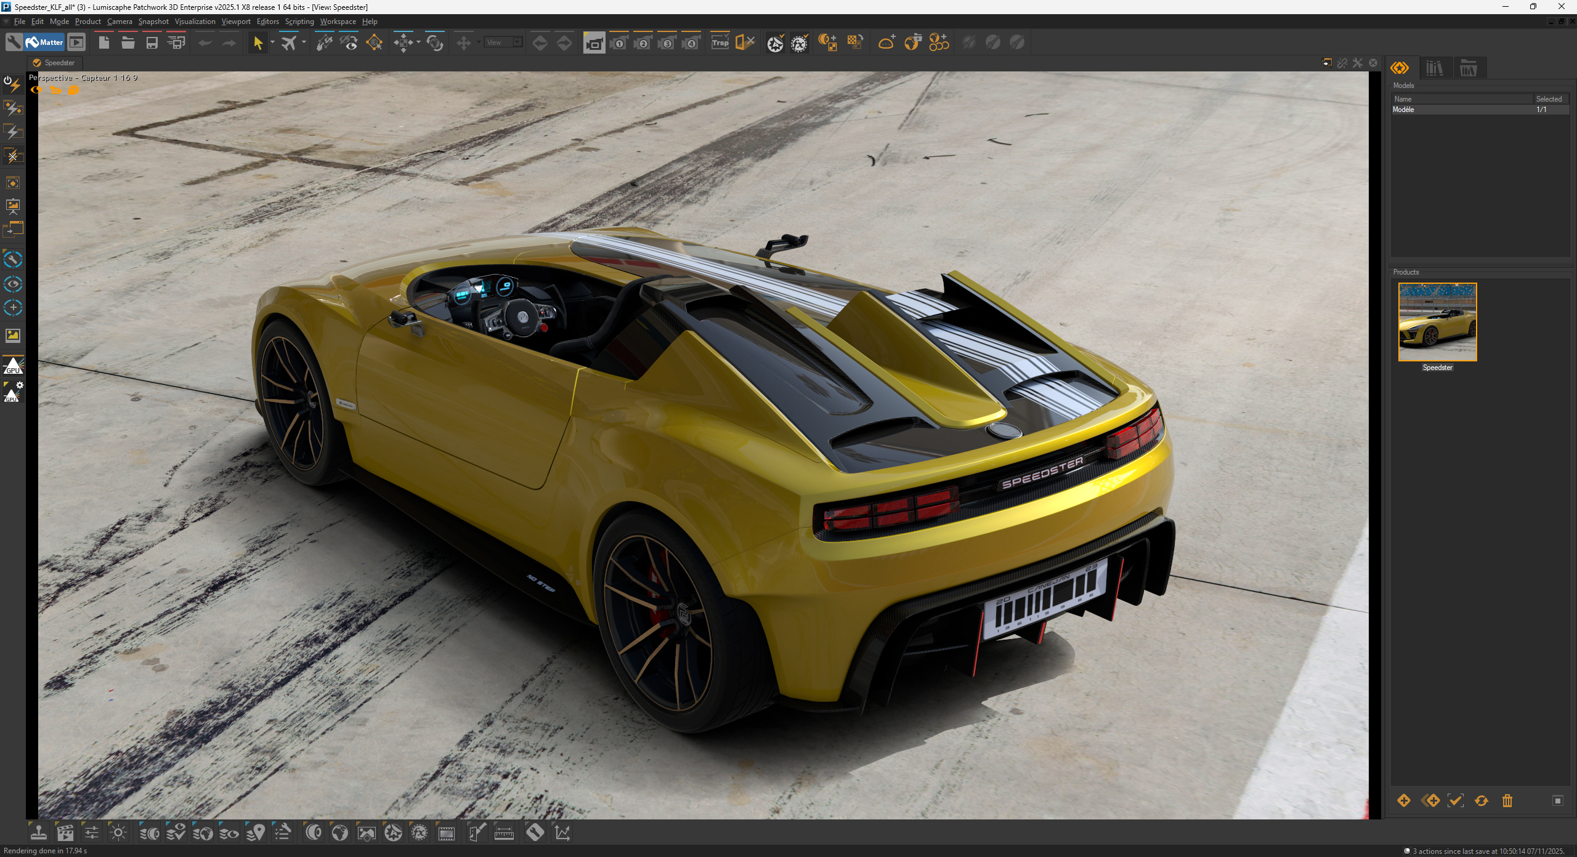
Task: Switch to Matter mode button
Action: coord(44,42)
